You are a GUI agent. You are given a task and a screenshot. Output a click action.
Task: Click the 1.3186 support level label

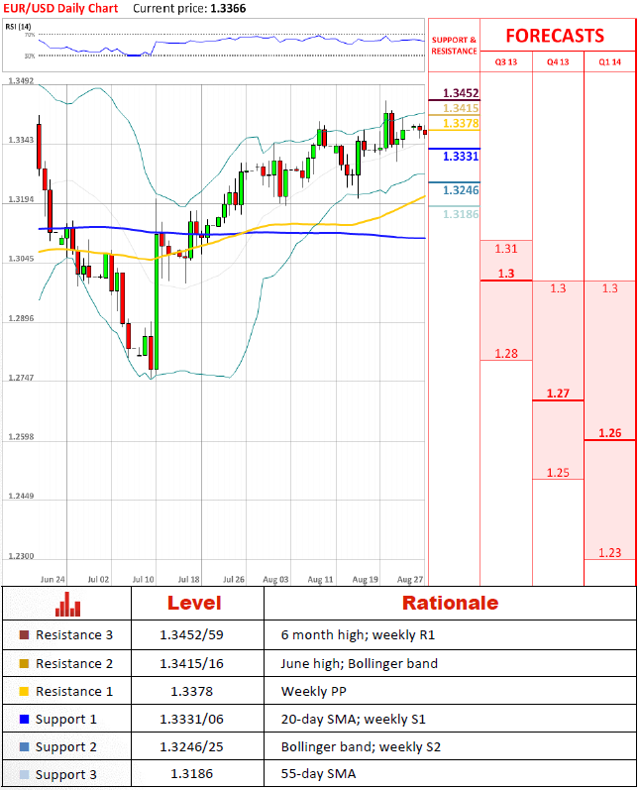pyautogui.click(x=461, y=214)
